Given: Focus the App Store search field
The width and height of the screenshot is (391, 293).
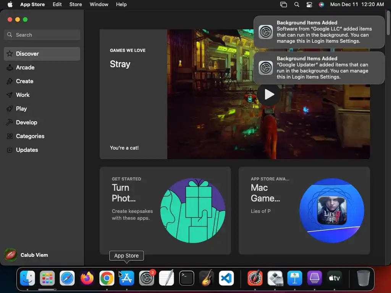Looking at the screenshot, I should 42,35.
